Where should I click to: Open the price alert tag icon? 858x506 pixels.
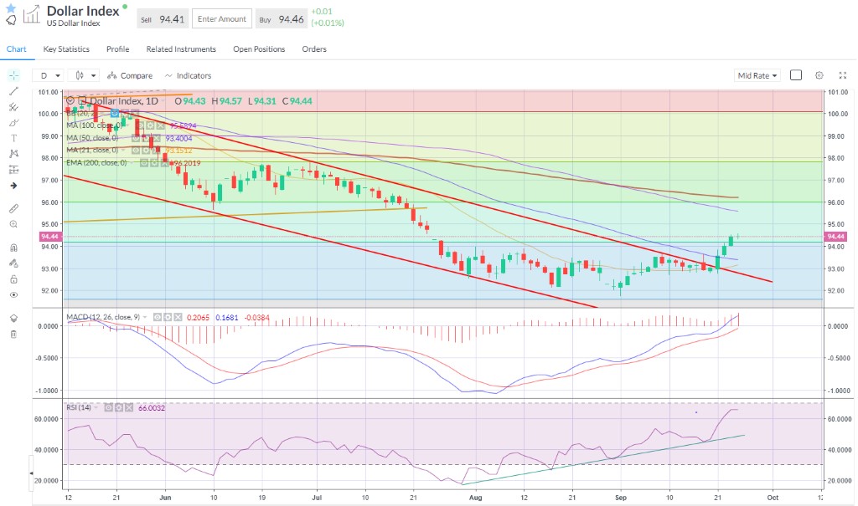[x=10, y=21]
